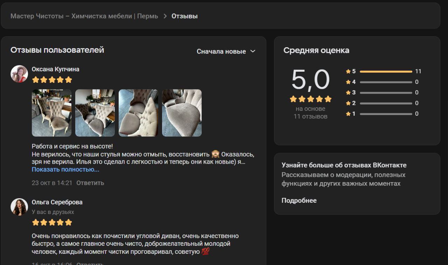Open the second chair photo thumbnail
This screenshot has height=265, width=448.
point(95,113)
